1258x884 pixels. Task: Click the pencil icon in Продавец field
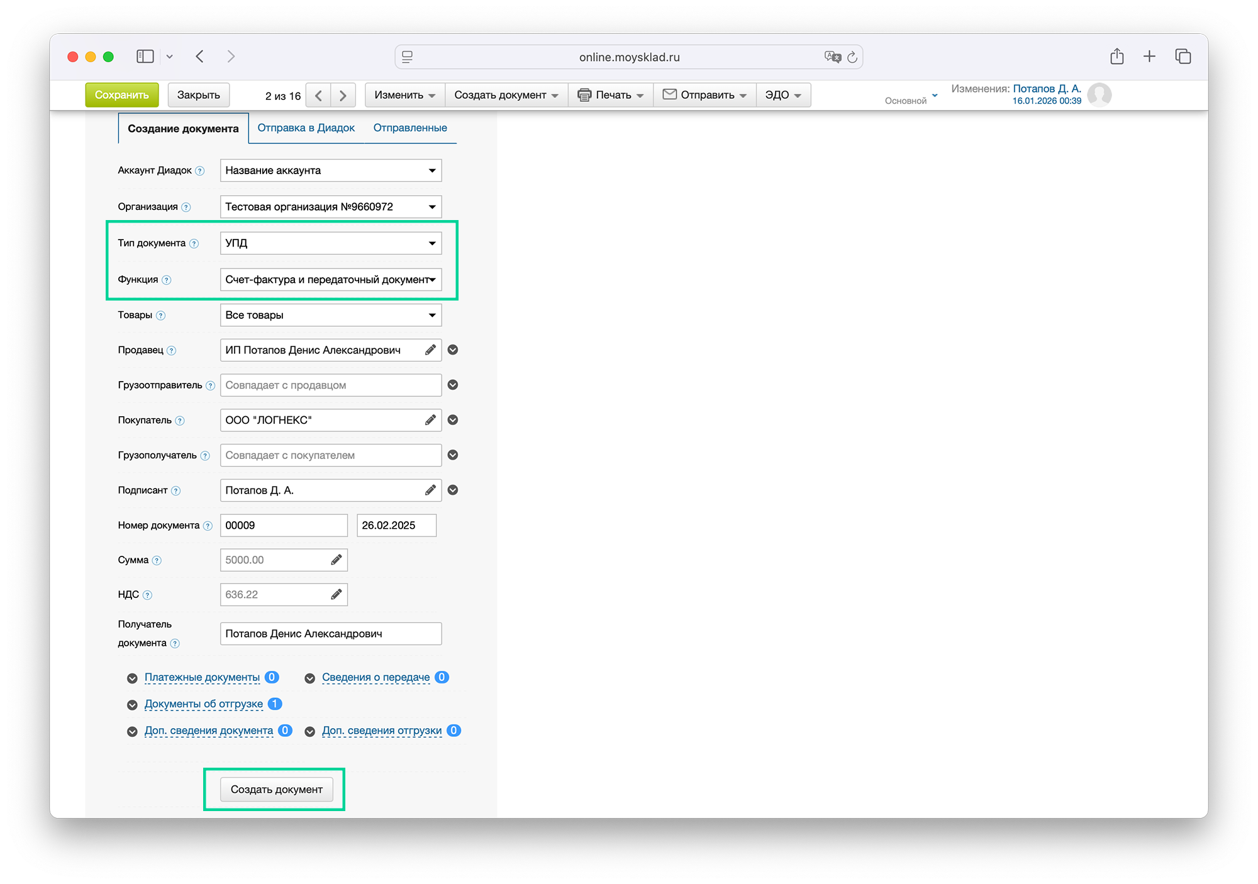pyautogui.click(x=430, y=350)
